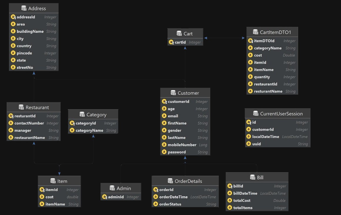Click the attribute icon beside categoryName in Category
This screenshot has width=341, height=215.
pyautogui.click(x=72, y=130)
